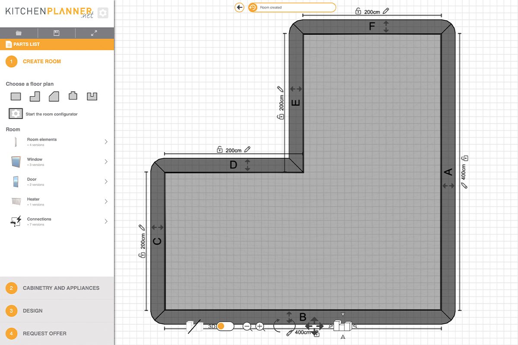The height and width of the screenshot is (345, 518).
Task: Select the U-shaped floor plan
Action: (91, 96)
